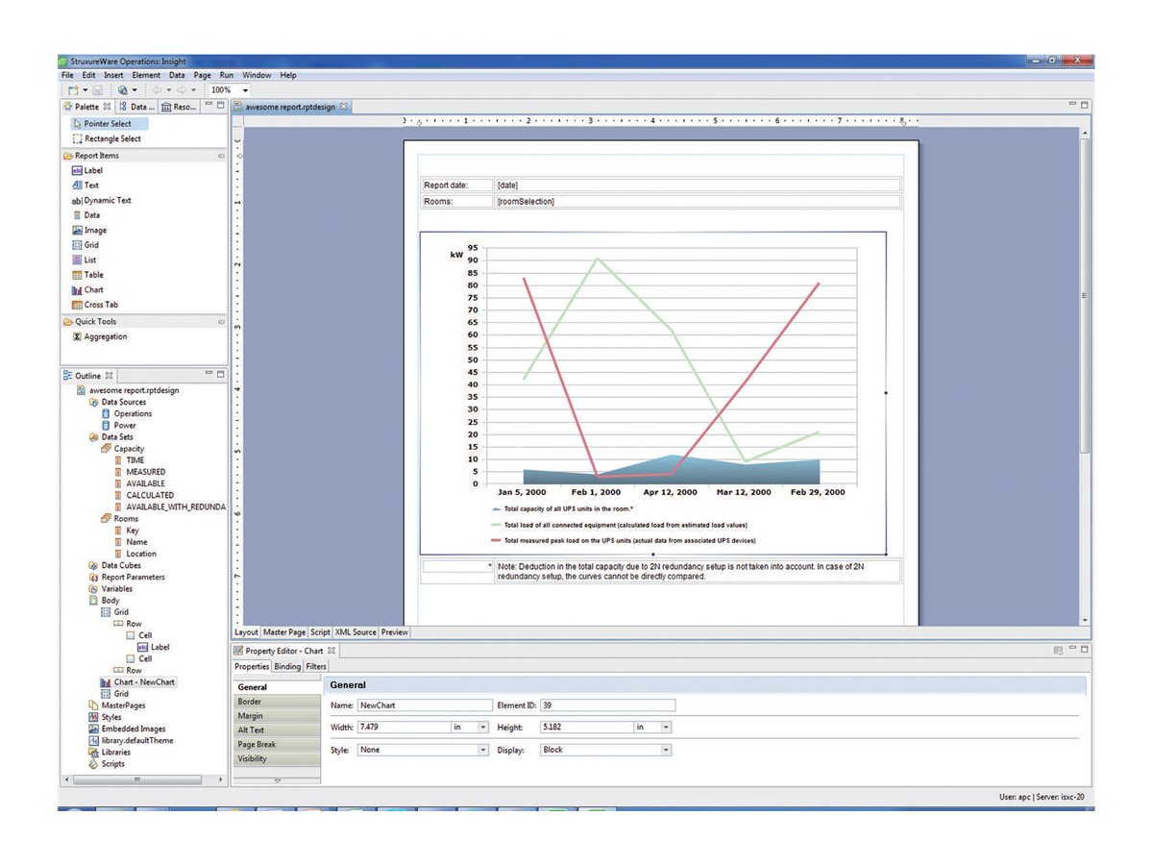Screen dimensions: 1153x865
Task: Switch to the Preview editor tab
Action: (394, 632)
